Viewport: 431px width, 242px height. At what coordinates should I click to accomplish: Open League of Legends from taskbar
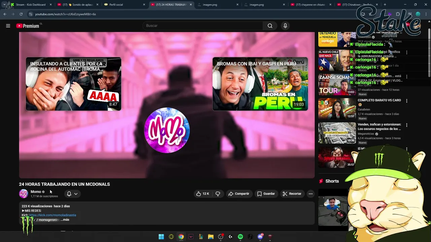pyautogui.click(x=201, y=237)
